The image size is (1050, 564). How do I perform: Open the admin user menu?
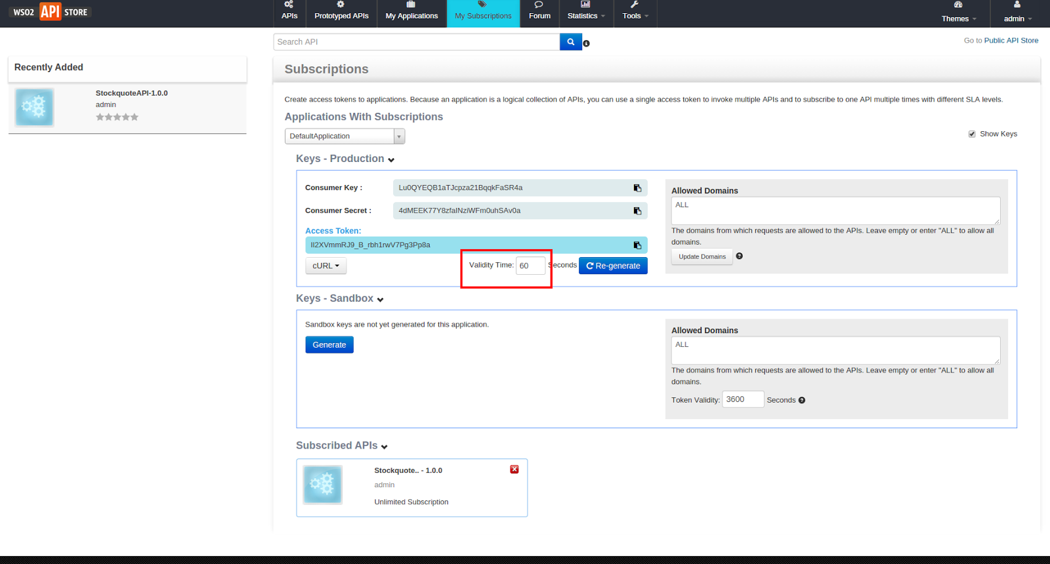(1018, 14)
